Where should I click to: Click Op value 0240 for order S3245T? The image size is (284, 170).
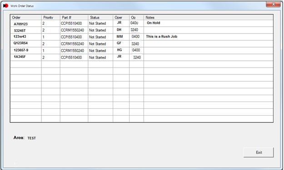pyautogui.click(x=135, y=30)
